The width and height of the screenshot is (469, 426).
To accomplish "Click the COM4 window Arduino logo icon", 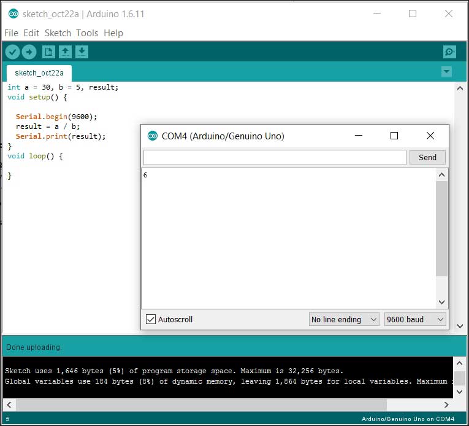I will coord(152,136).
